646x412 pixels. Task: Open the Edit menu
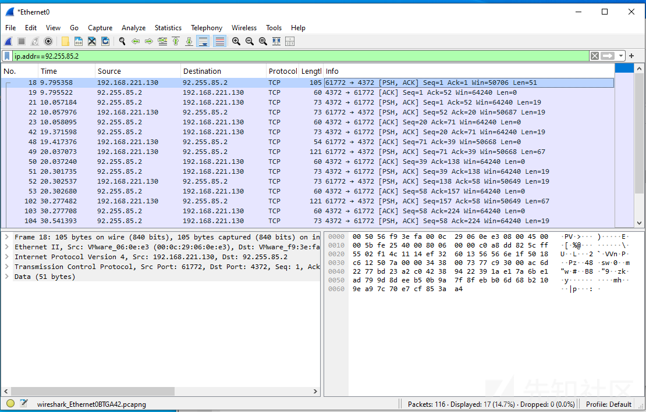pos(31,27)
